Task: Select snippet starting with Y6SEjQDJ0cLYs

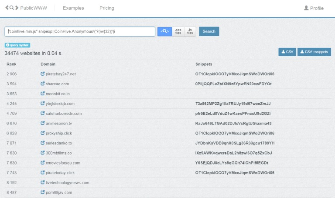Action: pos(232,163)
